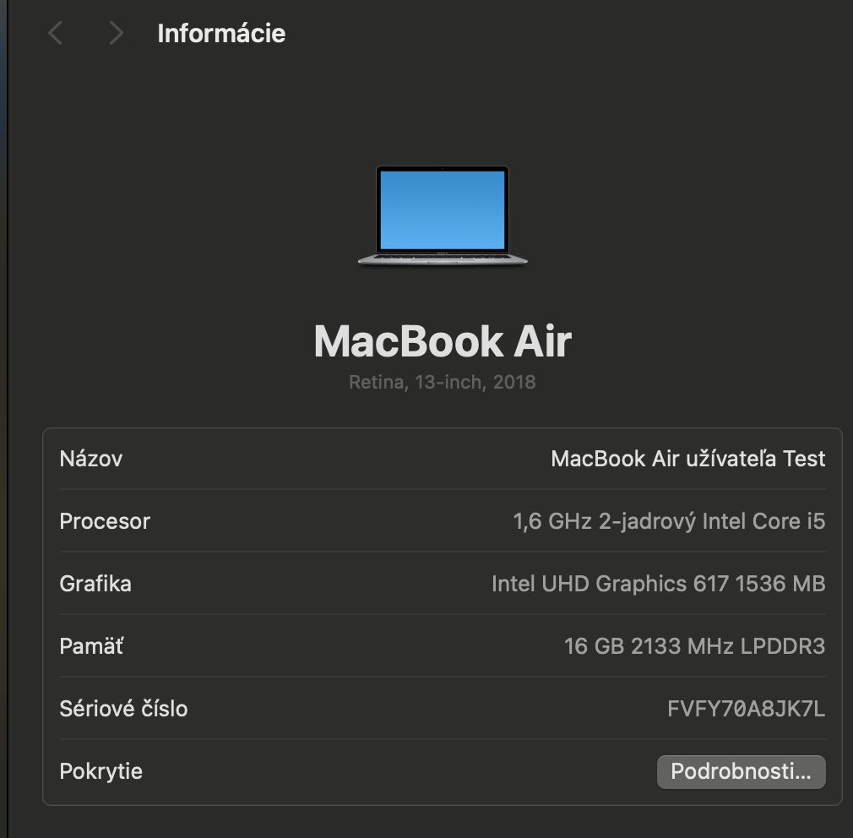Select the Grafika row label
The height and width of the screenshot is (838, 853).
(95, 584)
